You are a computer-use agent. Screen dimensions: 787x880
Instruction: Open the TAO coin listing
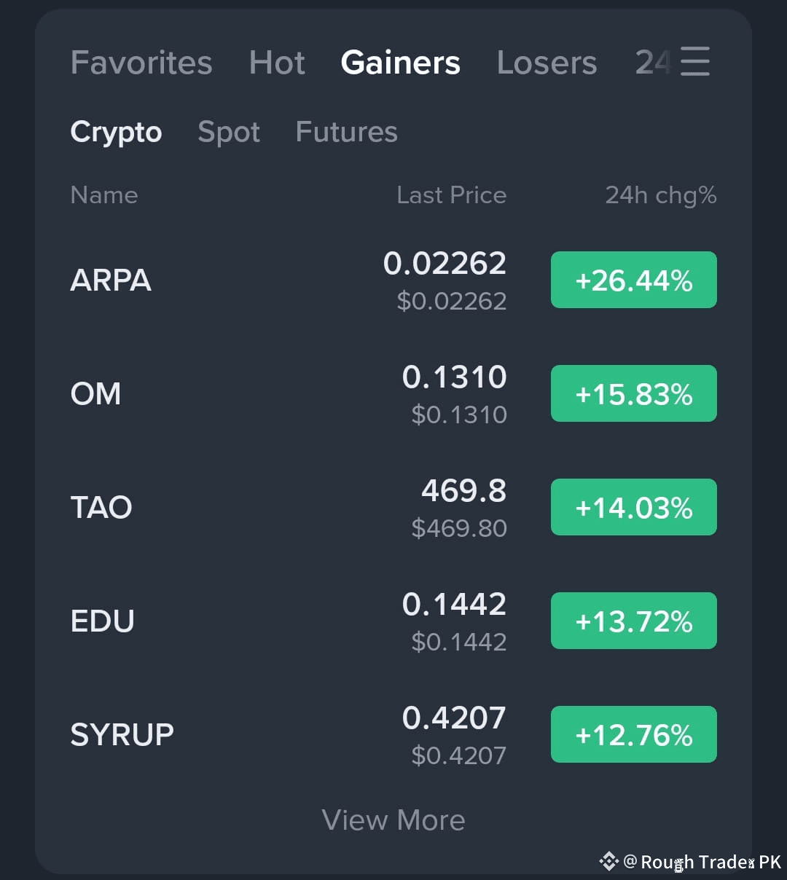click(x=393, y=508)
